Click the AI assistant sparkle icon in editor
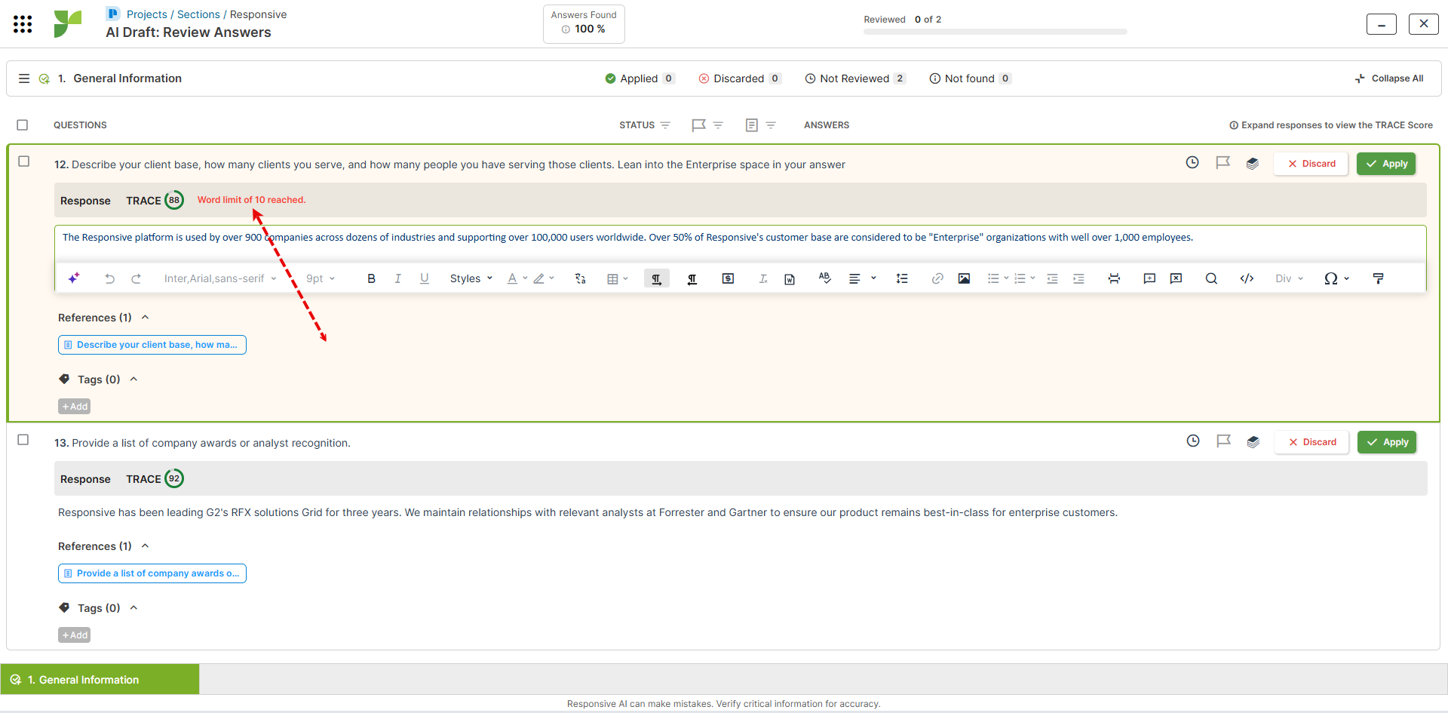This screenshot has height=713, width=1448. pyautogui.click(x=74, y=278)
